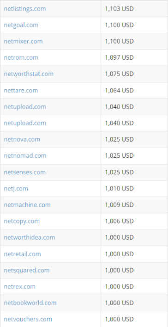Click the 1,103 USD price cell
Viewport: 168px width, 327px height.
134,9
